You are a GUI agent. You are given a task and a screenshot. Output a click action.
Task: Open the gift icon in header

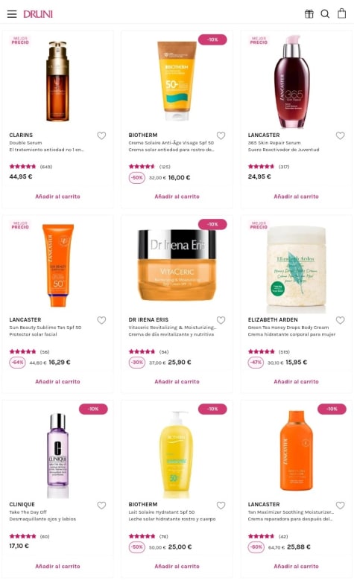coord(309,14)
